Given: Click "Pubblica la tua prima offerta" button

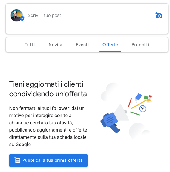Looking at the screenshot, I should (48, 161).
